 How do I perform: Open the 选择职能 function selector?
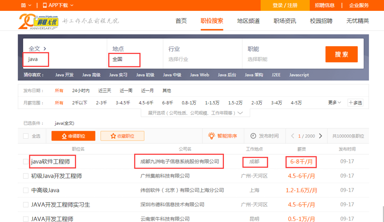pos(257,59)
